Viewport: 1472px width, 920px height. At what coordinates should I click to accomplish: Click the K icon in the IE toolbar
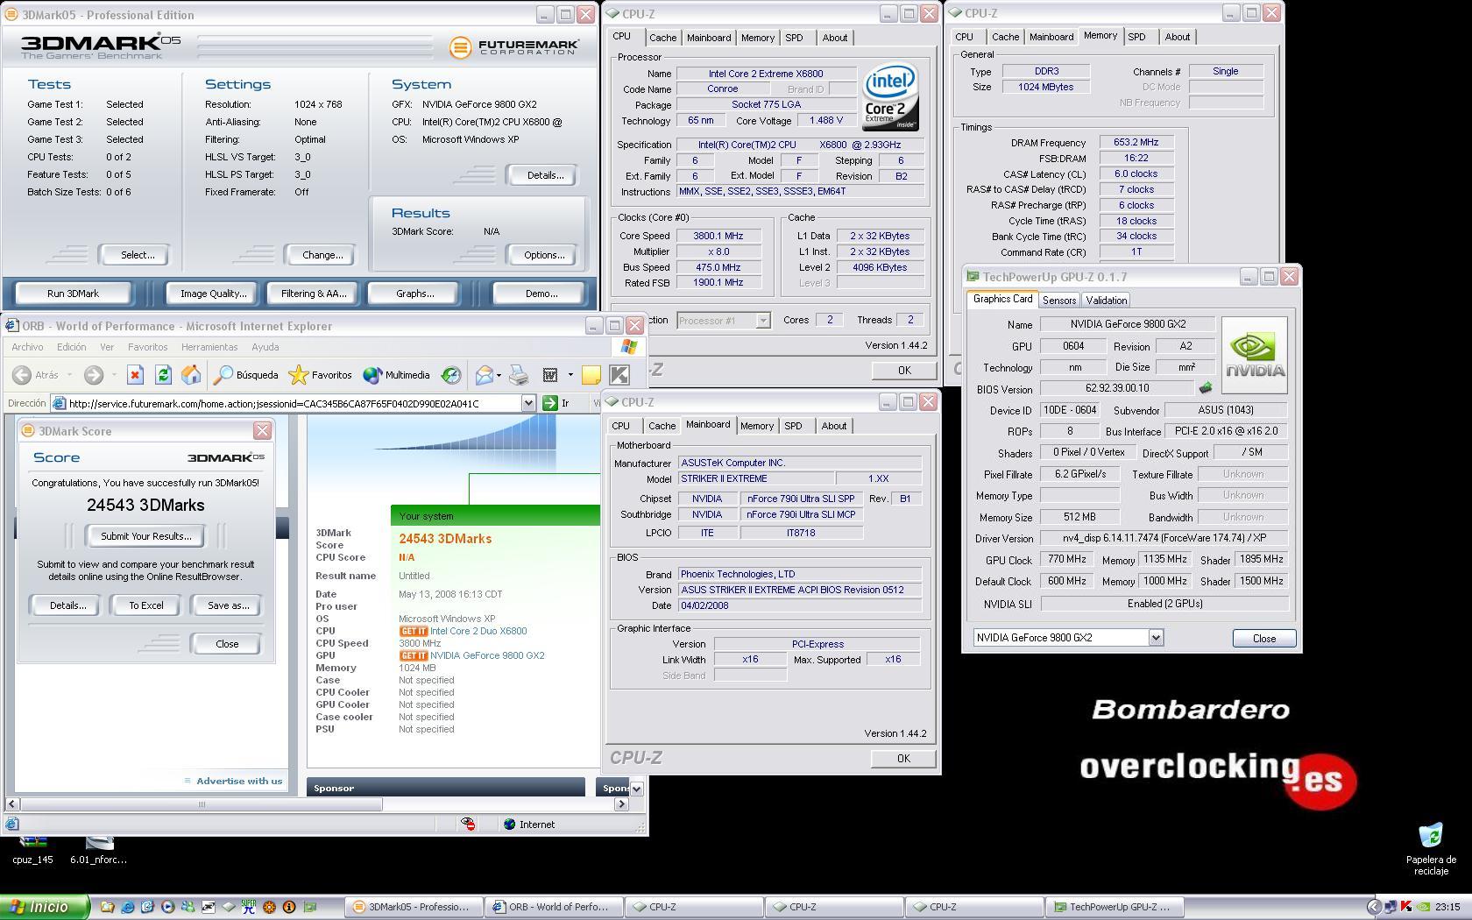pos(619,375)
